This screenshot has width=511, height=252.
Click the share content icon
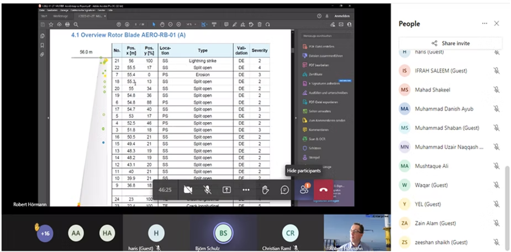pos(226,190)
